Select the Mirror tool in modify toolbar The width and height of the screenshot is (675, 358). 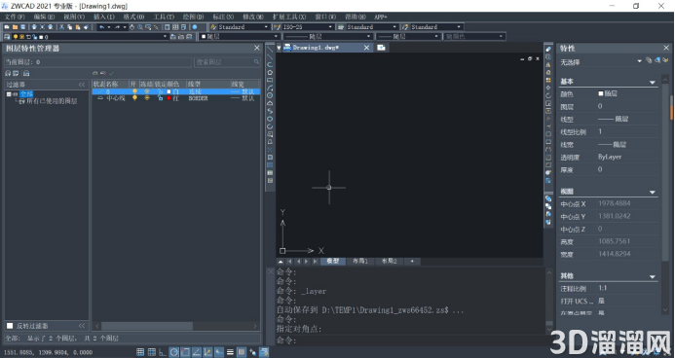[548, 64]
